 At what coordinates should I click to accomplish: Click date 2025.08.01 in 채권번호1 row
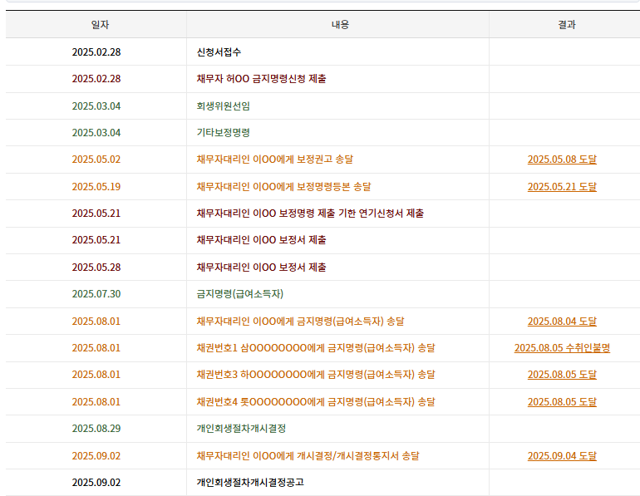point(96,348)
